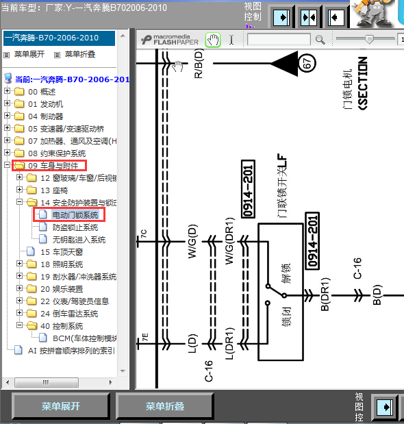Viewport: 404px width, 424px height.
Task: Click the top view control left-arrow button
Action: (x=336, y=18)
